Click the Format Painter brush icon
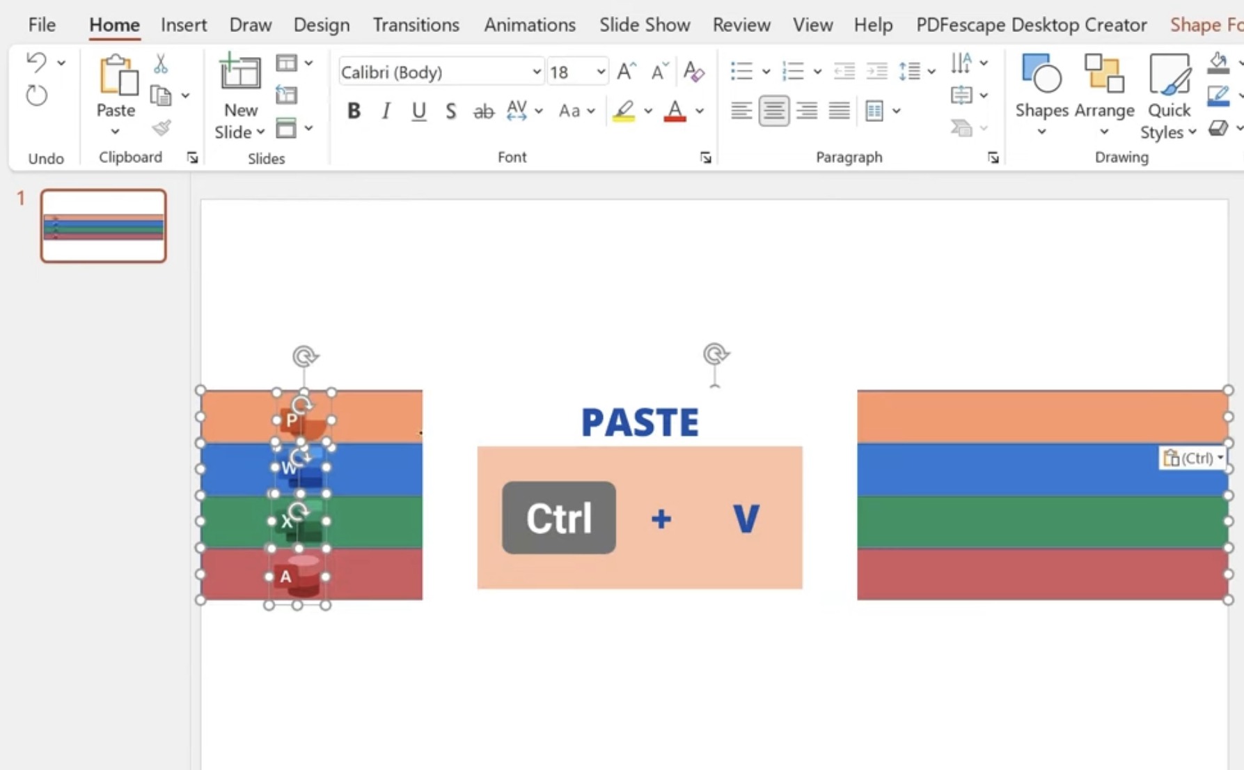Screen dimensions: 1244x770 pos(162,127)
